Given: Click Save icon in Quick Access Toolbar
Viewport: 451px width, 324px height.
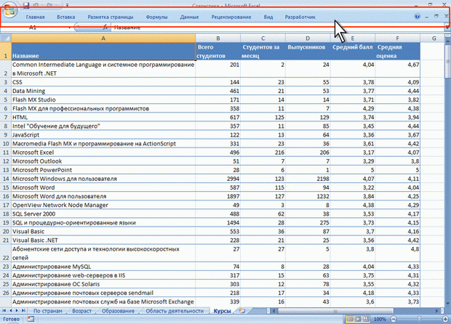Looking at the screenshot, I should point(26,5).
